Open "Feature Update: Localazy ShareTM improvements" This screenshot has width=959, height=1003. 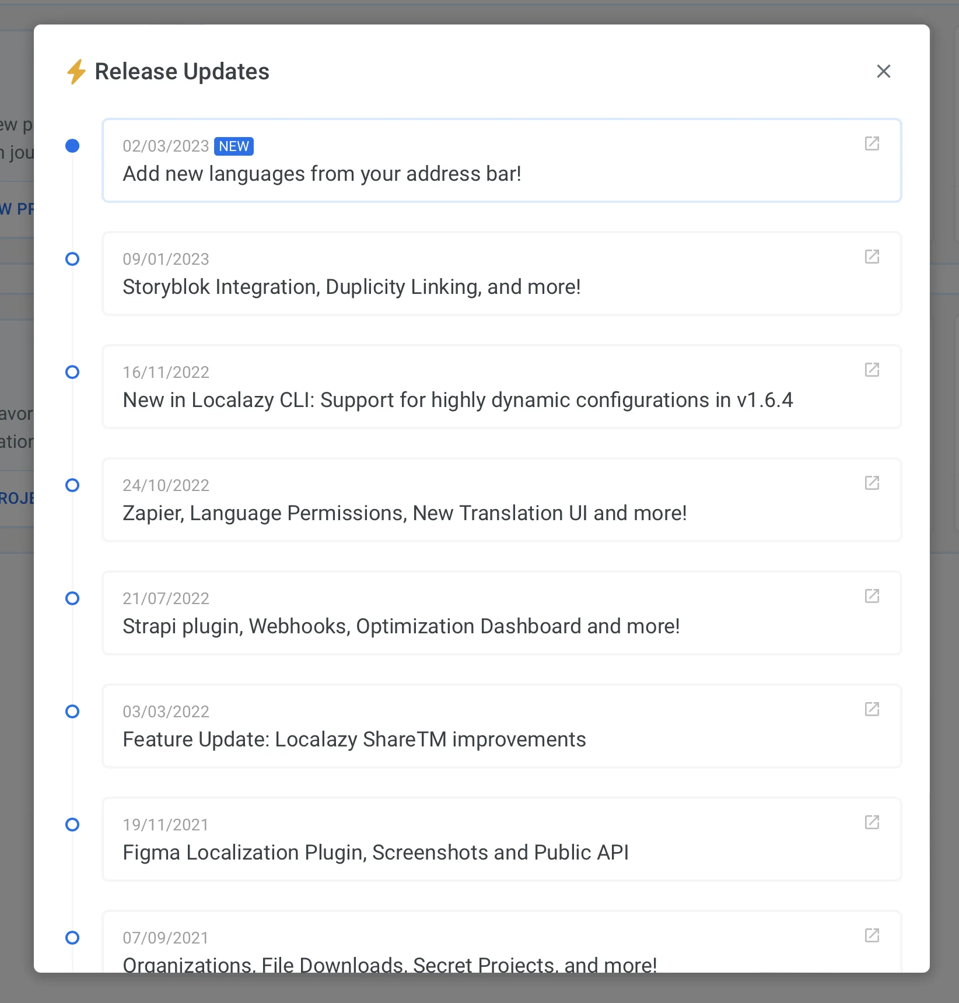(354, 739)
